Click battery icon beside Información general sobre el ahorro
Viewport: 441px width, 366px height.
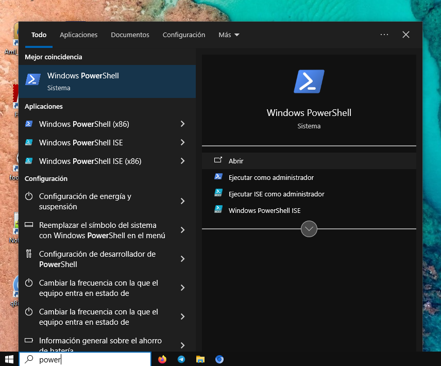[29, 340]
